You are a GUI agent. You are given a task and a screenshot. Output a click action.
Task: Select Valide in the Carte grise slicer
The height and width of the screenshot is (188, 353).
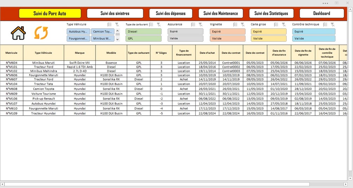point(269,39)
